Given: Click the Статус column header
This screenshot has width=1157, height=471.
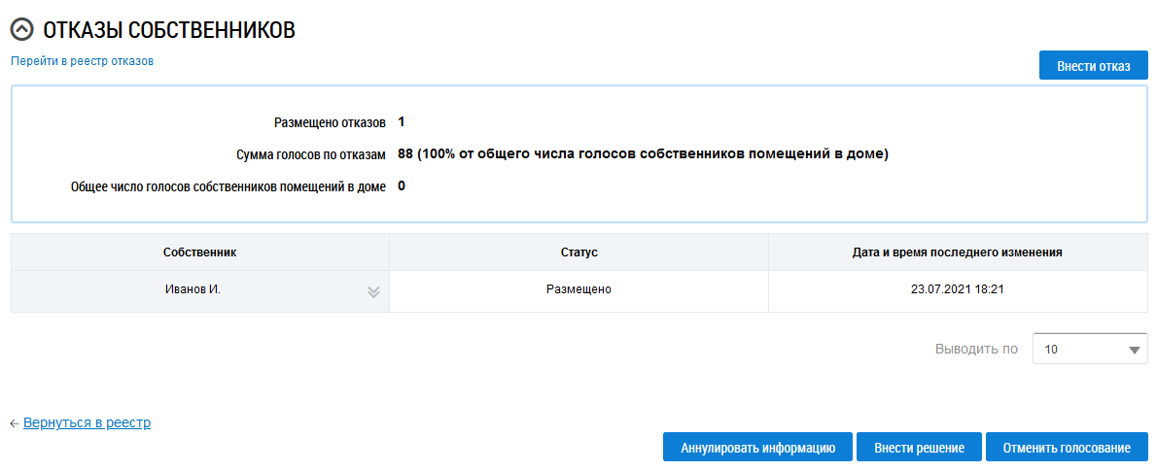Looking at the screenshot, I should click(578, 252).
